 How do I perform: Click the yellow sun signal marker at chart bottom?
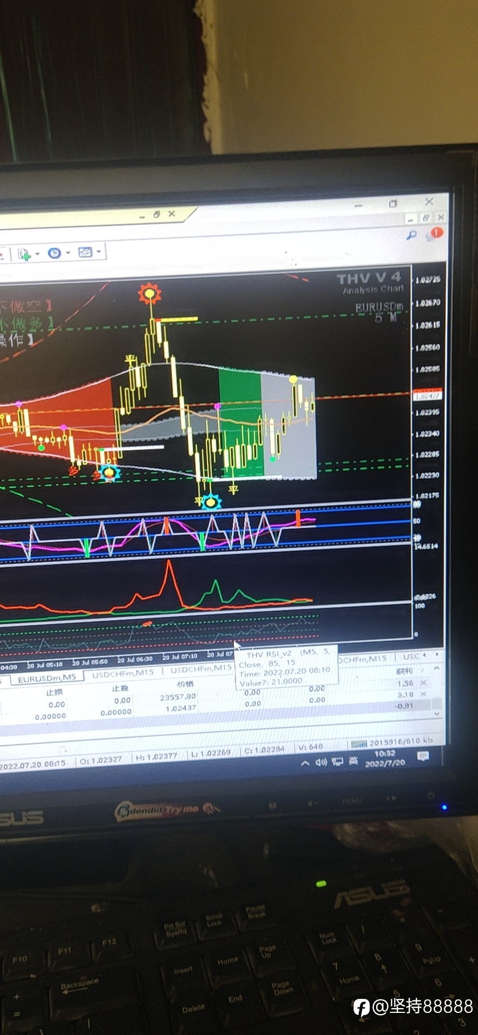click(x=211, y=502)
